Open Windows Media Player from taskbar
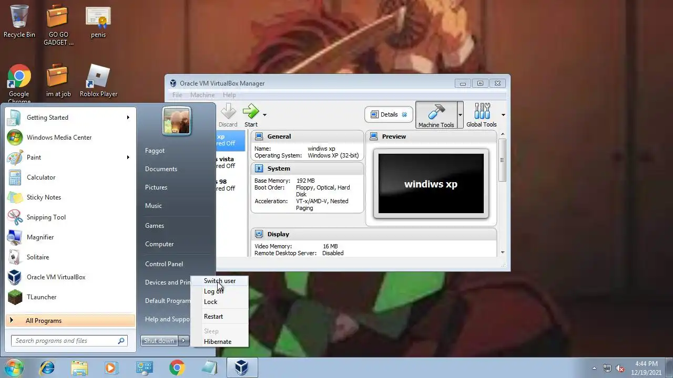Screen dimensions: 673x378 111,367
